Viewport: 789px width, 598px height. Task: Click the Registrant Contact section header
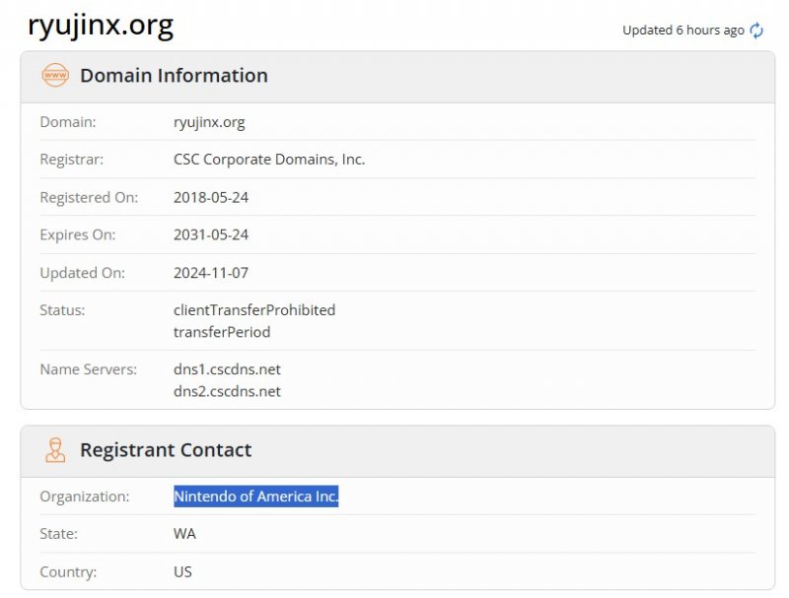(166, 450)
